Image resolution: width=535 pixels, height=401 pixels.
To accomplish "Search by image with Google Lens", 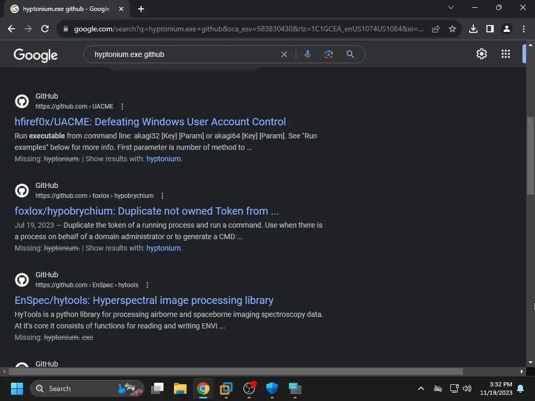I will click(x=328, y=54).
